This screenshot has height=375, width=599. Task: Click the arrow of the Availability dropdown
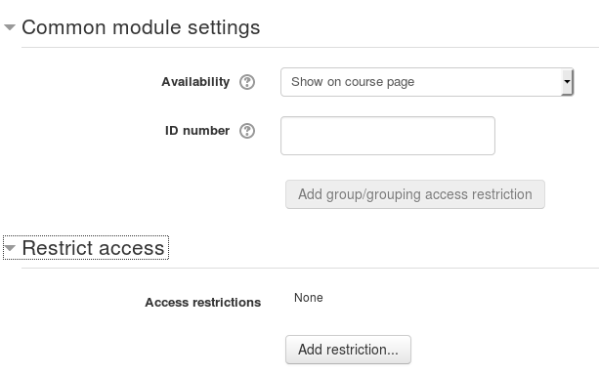tap(568, 82)
